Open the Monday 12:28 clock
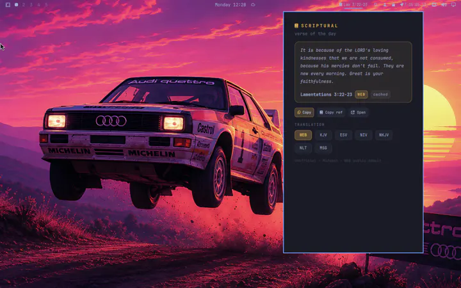 (230, 4)
